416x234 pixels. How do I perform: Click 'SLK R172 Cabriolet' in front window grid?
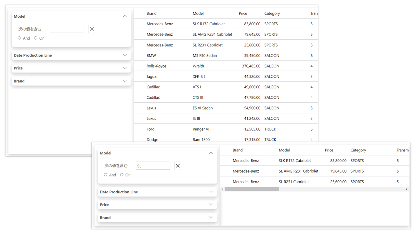point(295,161)
